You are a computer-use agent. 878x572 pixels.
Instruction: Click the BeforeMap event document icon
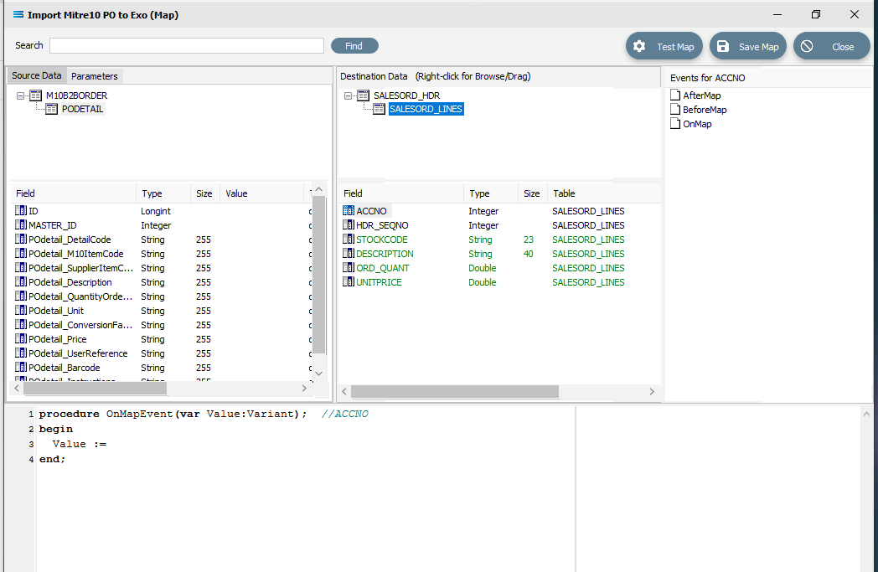[x=675, y=110]
